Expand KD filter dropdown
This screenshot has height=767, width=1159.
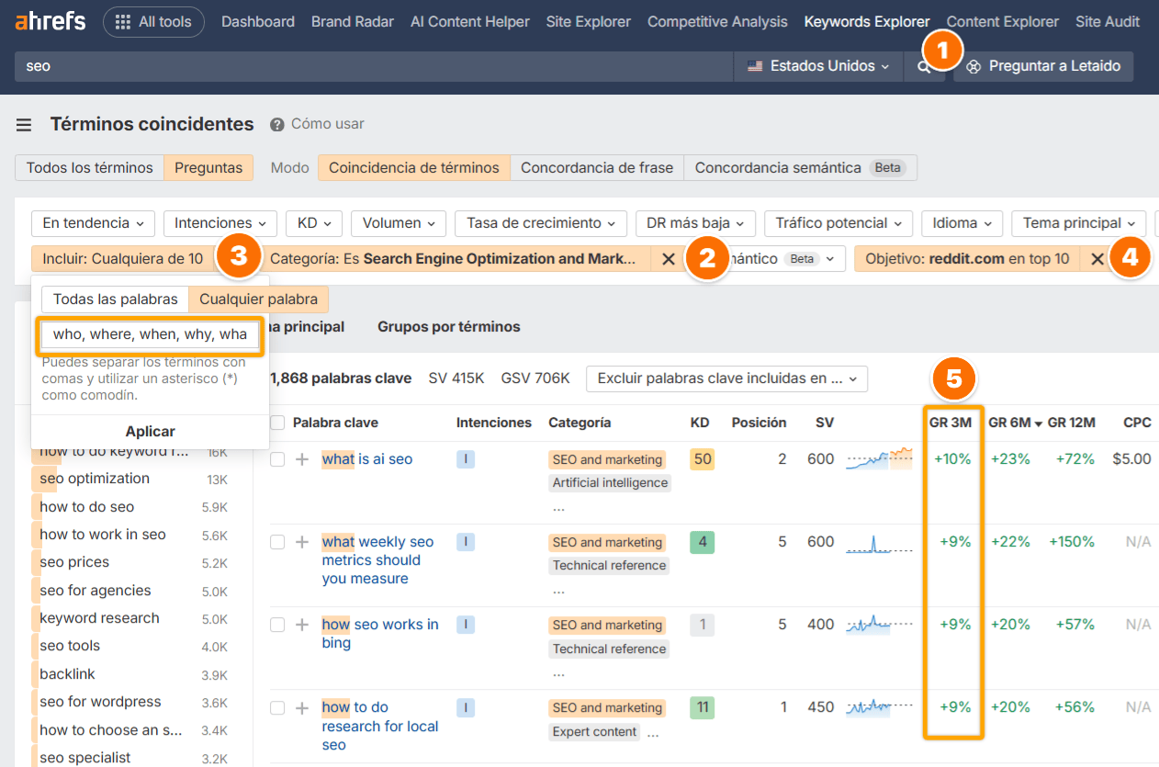(x=314, y=223)
